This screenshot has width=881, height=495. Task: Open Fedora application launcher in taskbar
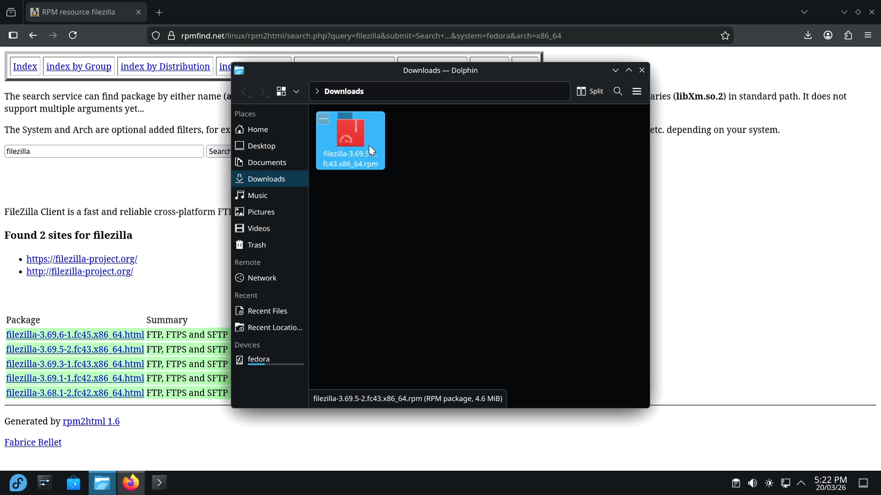(18, 483)
